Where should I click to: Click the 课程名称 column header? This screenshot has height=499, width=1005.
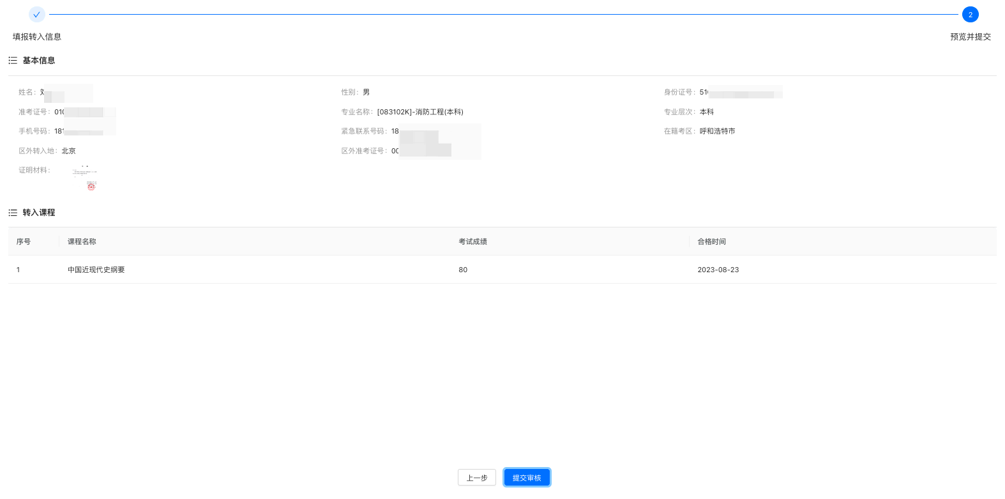82,242
